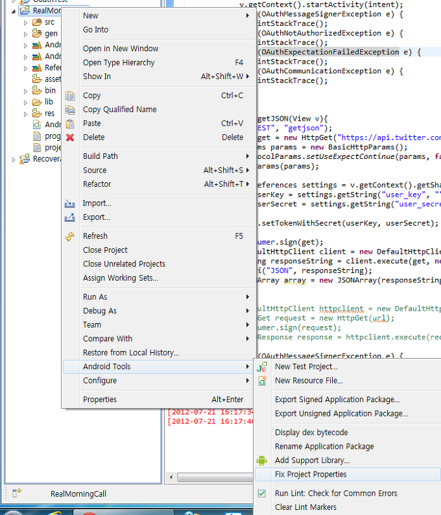The image size is (441, 515).
Task: Click the Paste clipboard icon
Action: (x=70, y=124)
